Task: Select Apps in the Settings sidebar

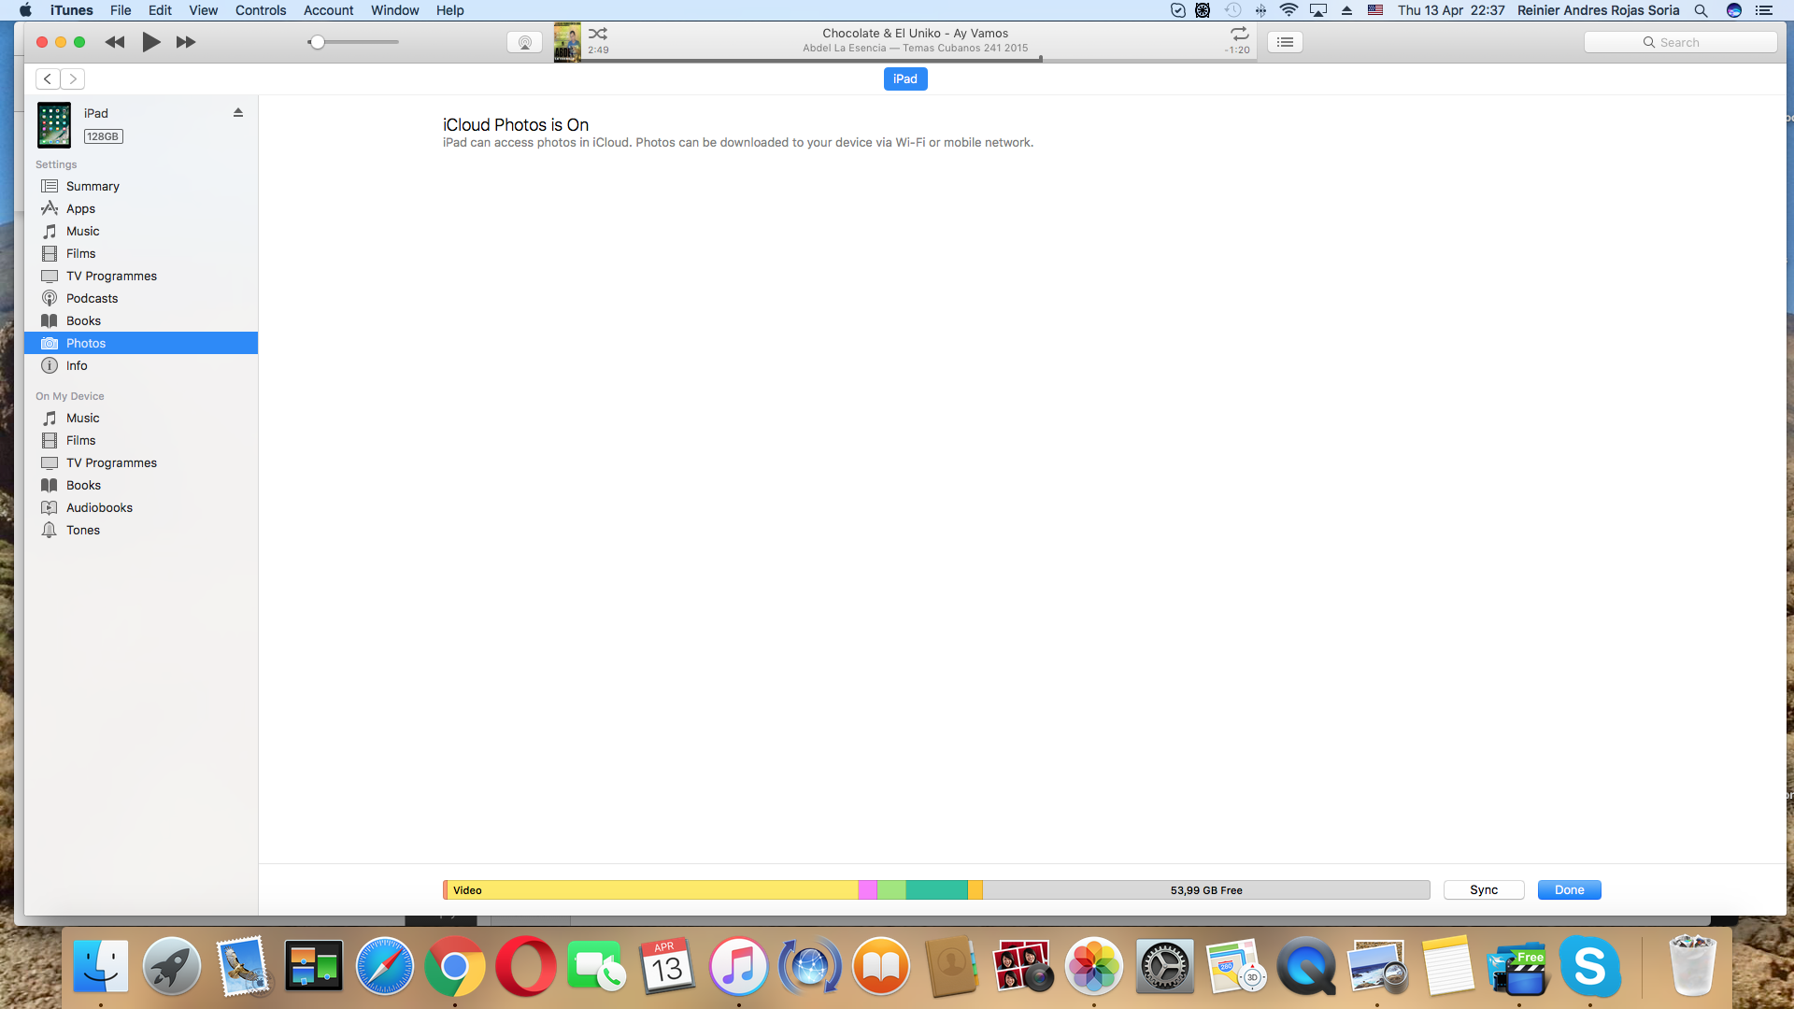Action: click(x=80, y=208)
